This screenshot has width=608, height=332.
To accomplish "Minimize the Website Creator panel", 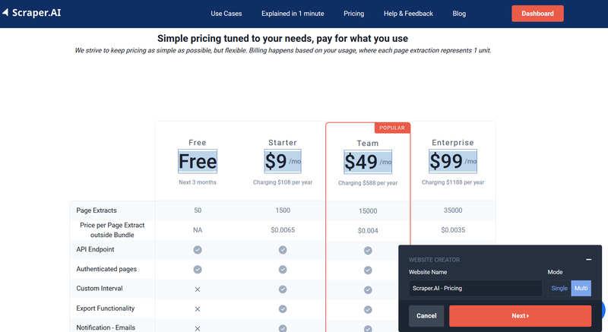I will click(588, 259).
